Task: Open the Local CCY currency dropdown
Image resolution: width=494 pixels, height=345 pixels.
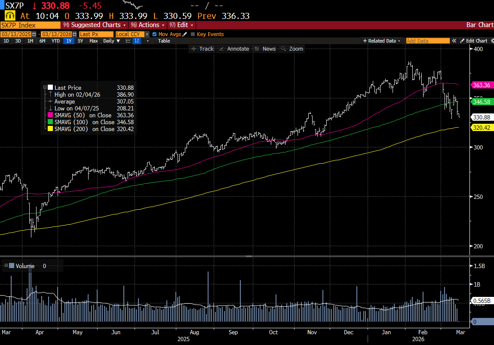Action: click(147, 34)
